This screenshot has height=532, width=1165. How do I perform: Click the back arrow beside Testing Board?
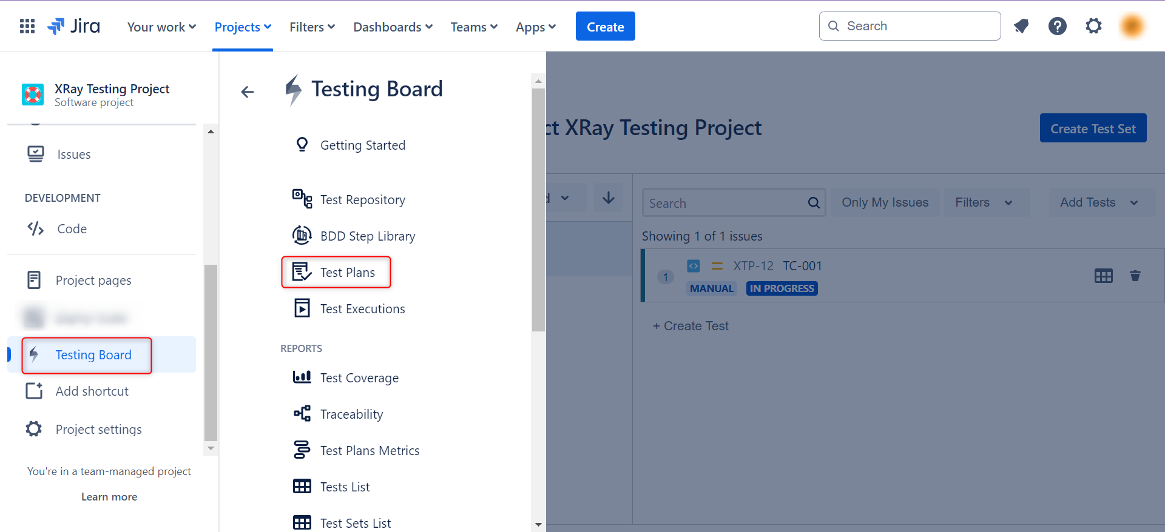point(247,92)
